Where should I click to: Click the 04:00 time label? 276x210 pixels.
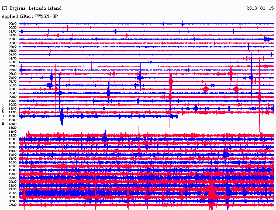pos(13,55)
